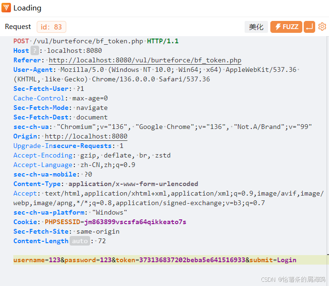Image resolution: width=329 pixels, height=286 pixels.
Task: Click the sec-ch-ua-platform "Windows" line
Action: [x=70, y=213]
